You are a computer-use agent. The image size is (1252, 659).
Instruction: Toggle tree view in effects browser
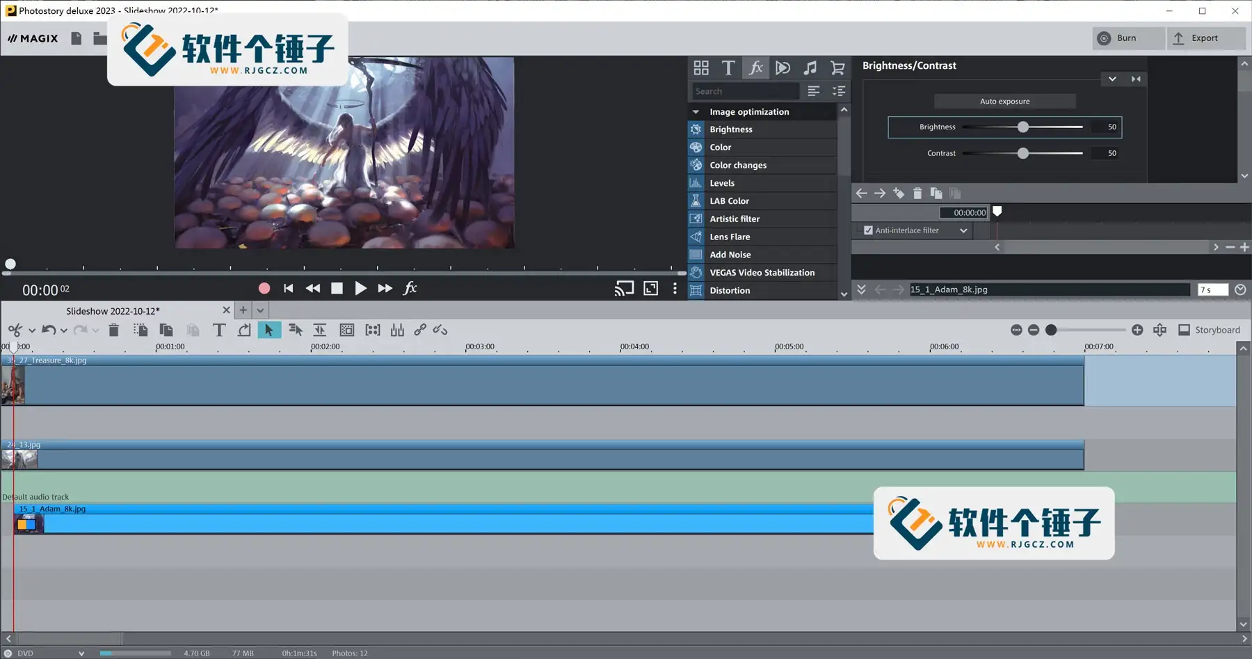(x=839, y=91)
